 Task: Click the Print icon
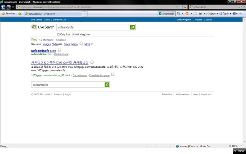click(200, 13)
